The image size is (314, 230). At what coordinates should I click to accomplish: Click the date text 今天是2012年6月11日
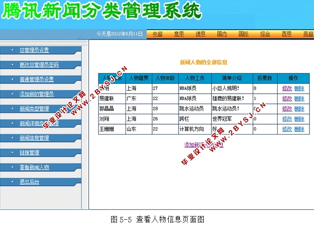point(120,34)
